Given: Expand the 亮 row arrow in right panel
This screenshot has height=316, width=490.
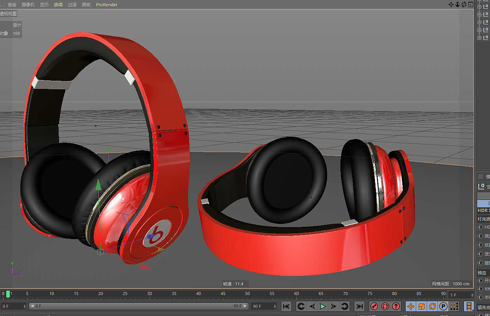Looking at the screenshot, I should point(480,236).
